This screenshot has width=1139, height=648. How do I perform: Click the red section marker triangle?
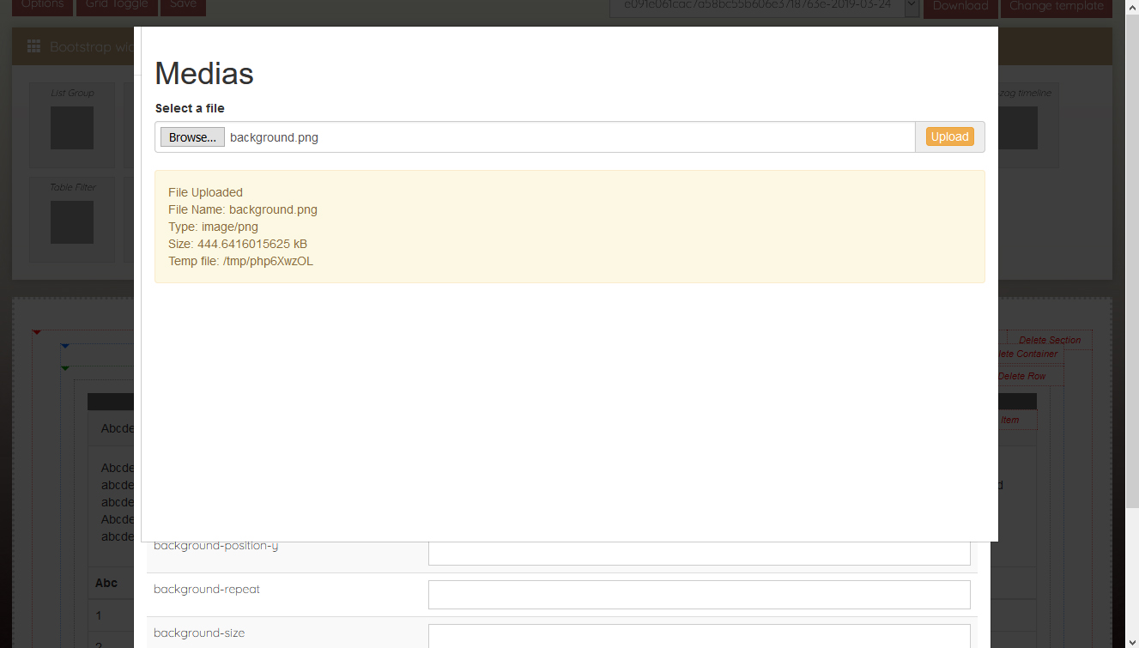tap(37, 332)
